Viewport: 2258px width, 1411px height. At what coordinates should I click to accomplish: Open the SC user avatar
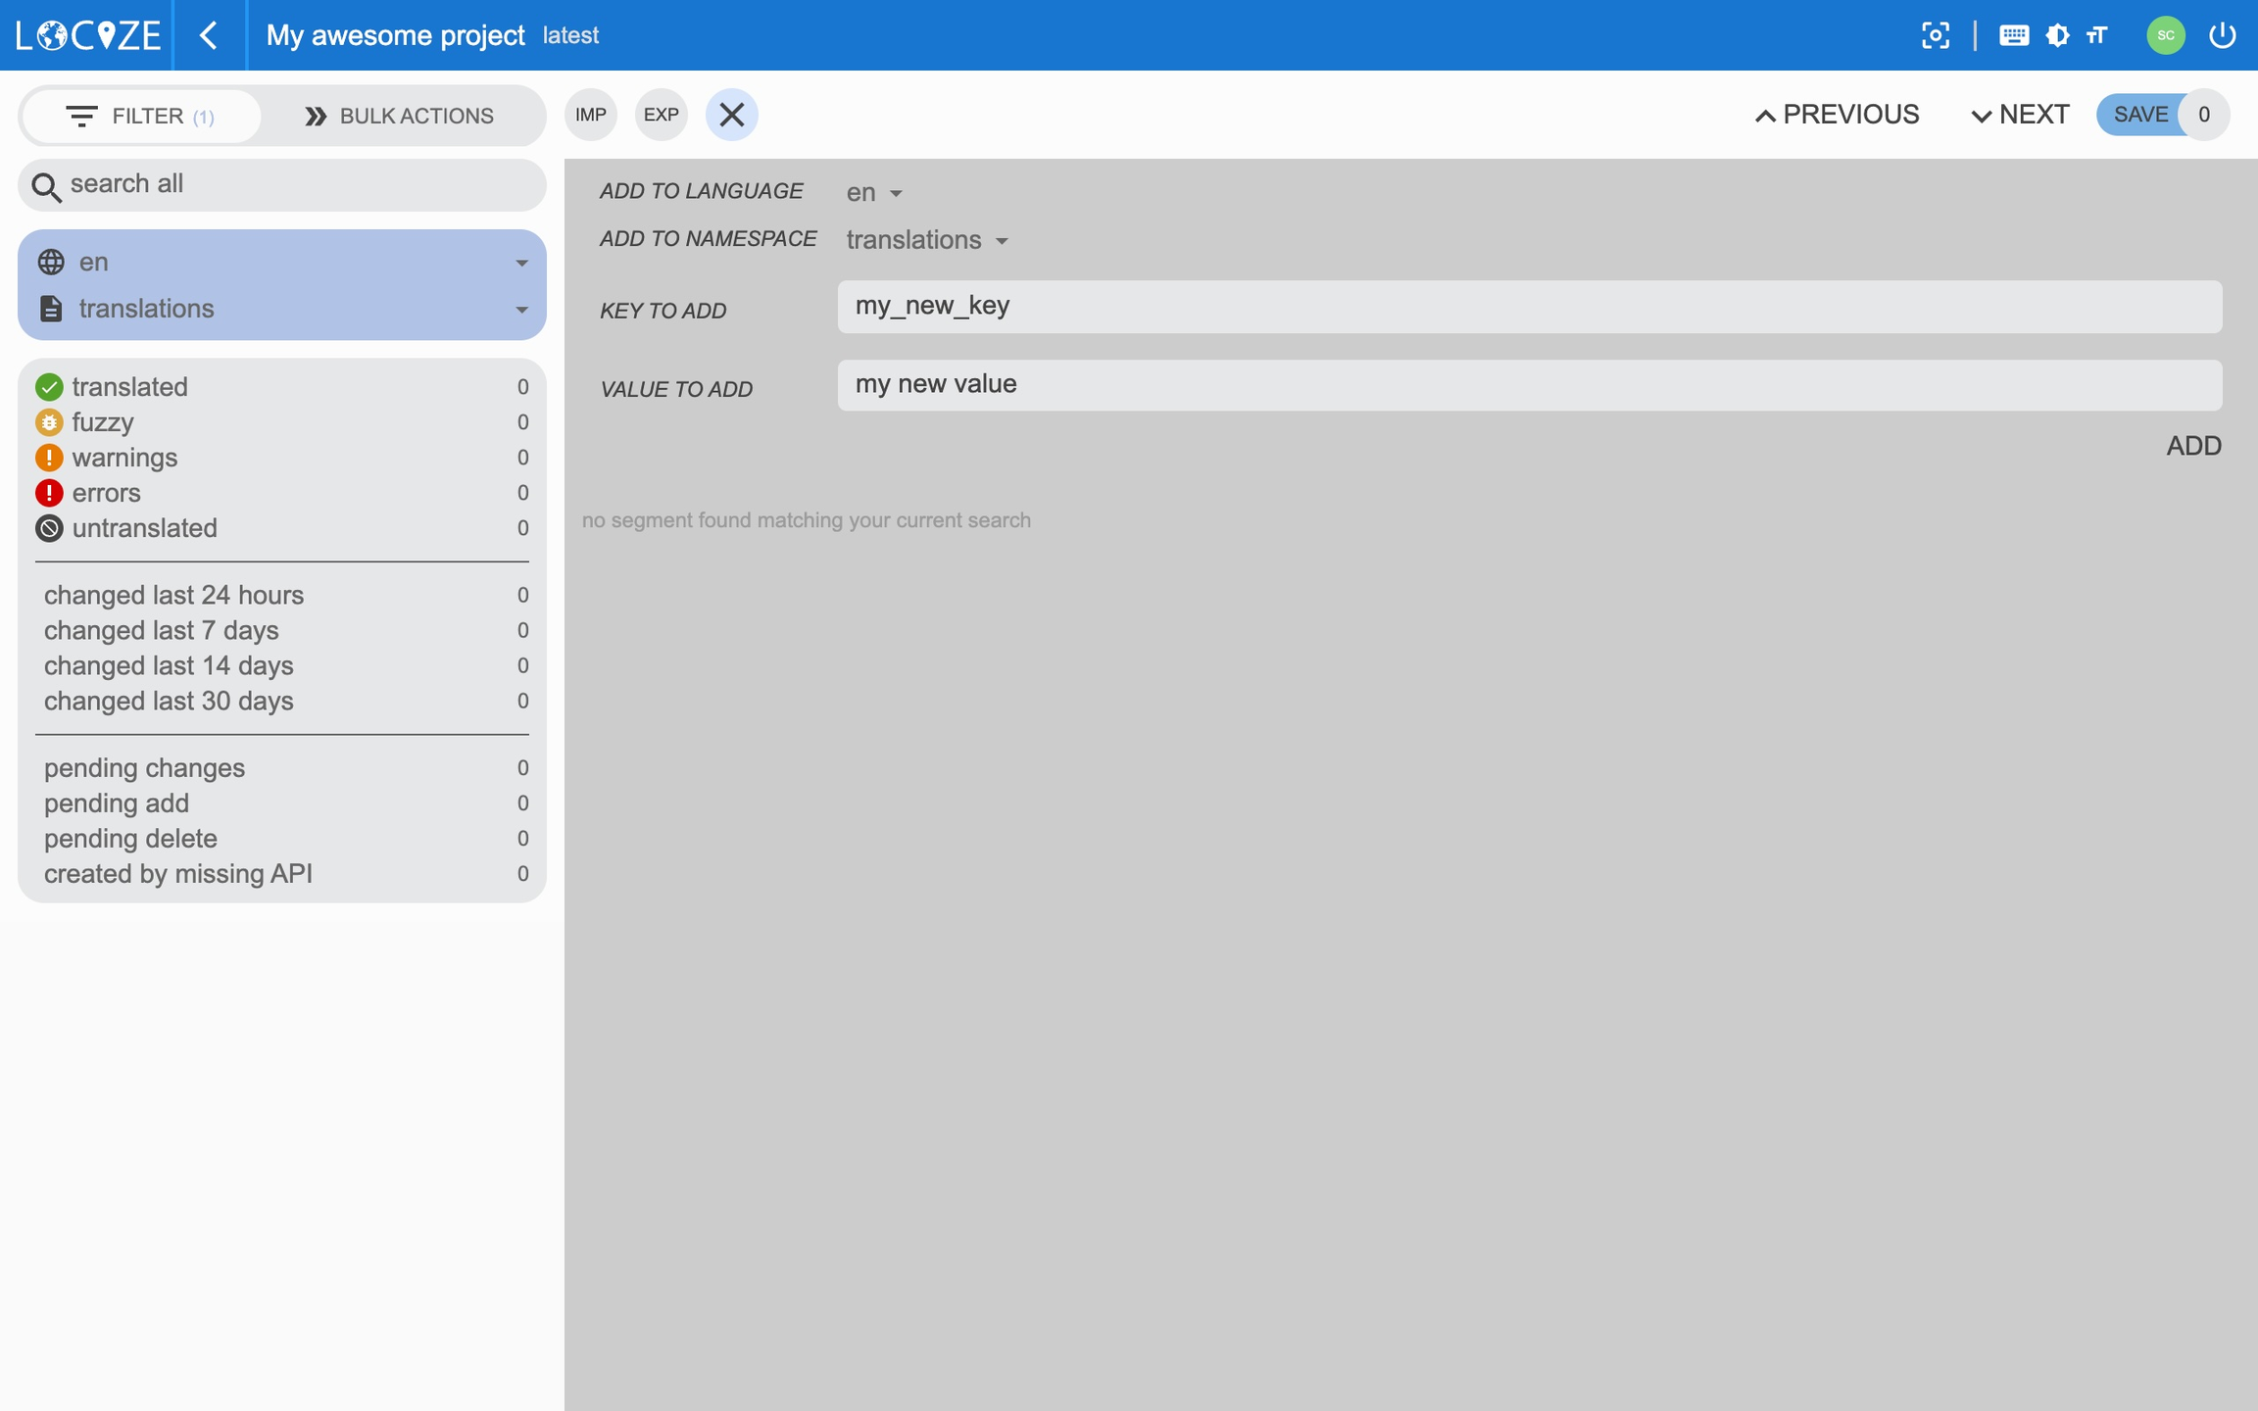pos(2165,35)
